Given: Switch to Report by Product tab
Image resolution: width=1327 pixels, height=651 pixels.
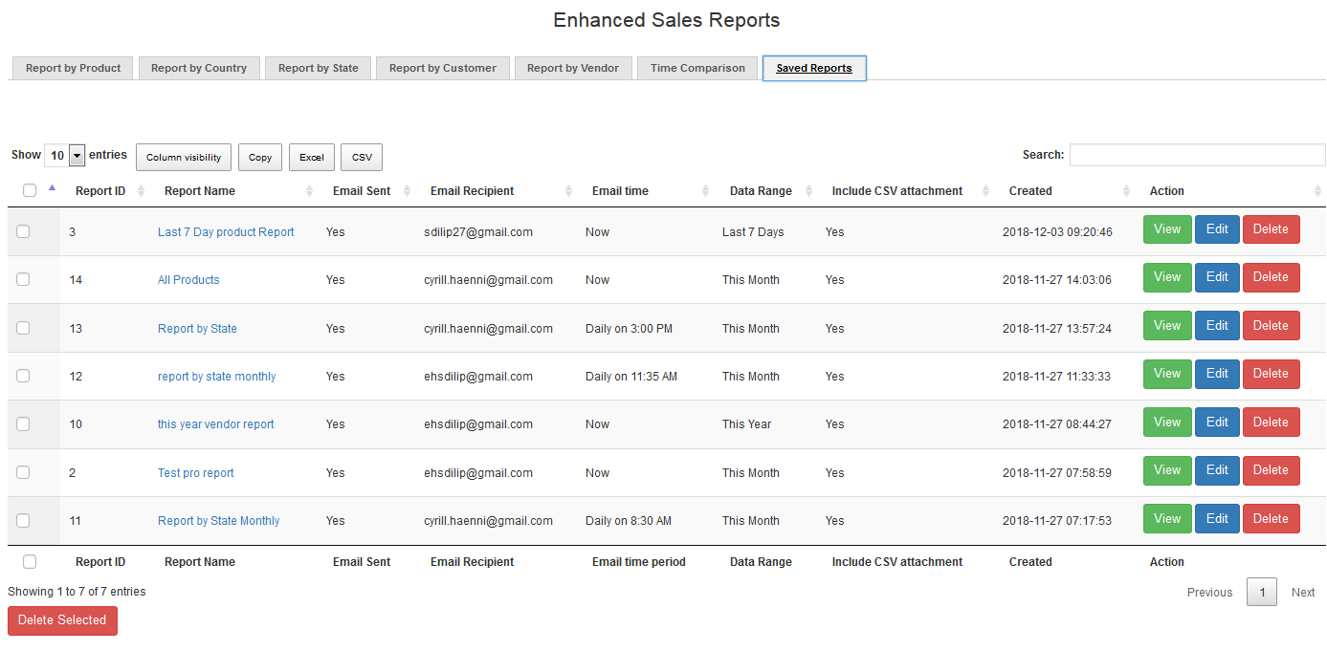Looking at the screenshot, I should [74, 68].
